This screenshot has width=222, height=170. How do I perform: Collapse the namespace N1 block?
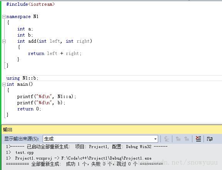pyautogui.click(x=4, y=17)
